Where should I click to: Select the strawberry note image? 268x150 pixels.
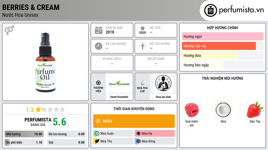pos(255,110)
